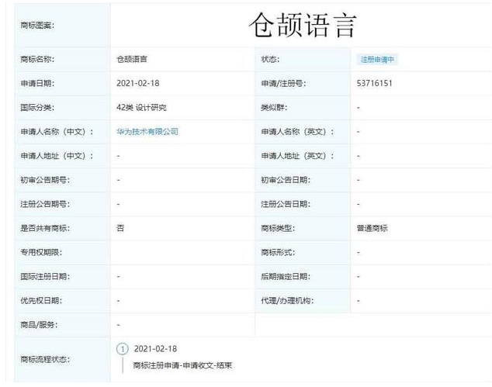Click the 注册公告期号 label

45,204
